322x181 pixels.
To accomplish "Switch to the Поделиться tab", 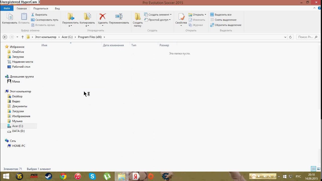I will 41,8.
